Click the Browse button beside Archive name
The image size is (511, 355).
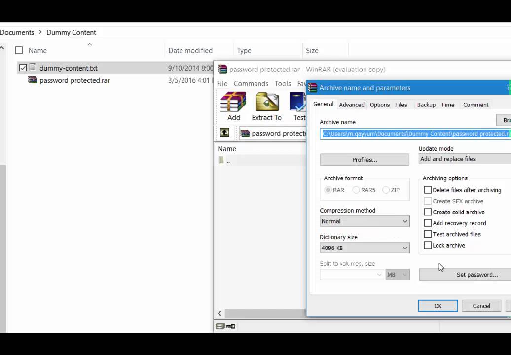pos(504,120)
